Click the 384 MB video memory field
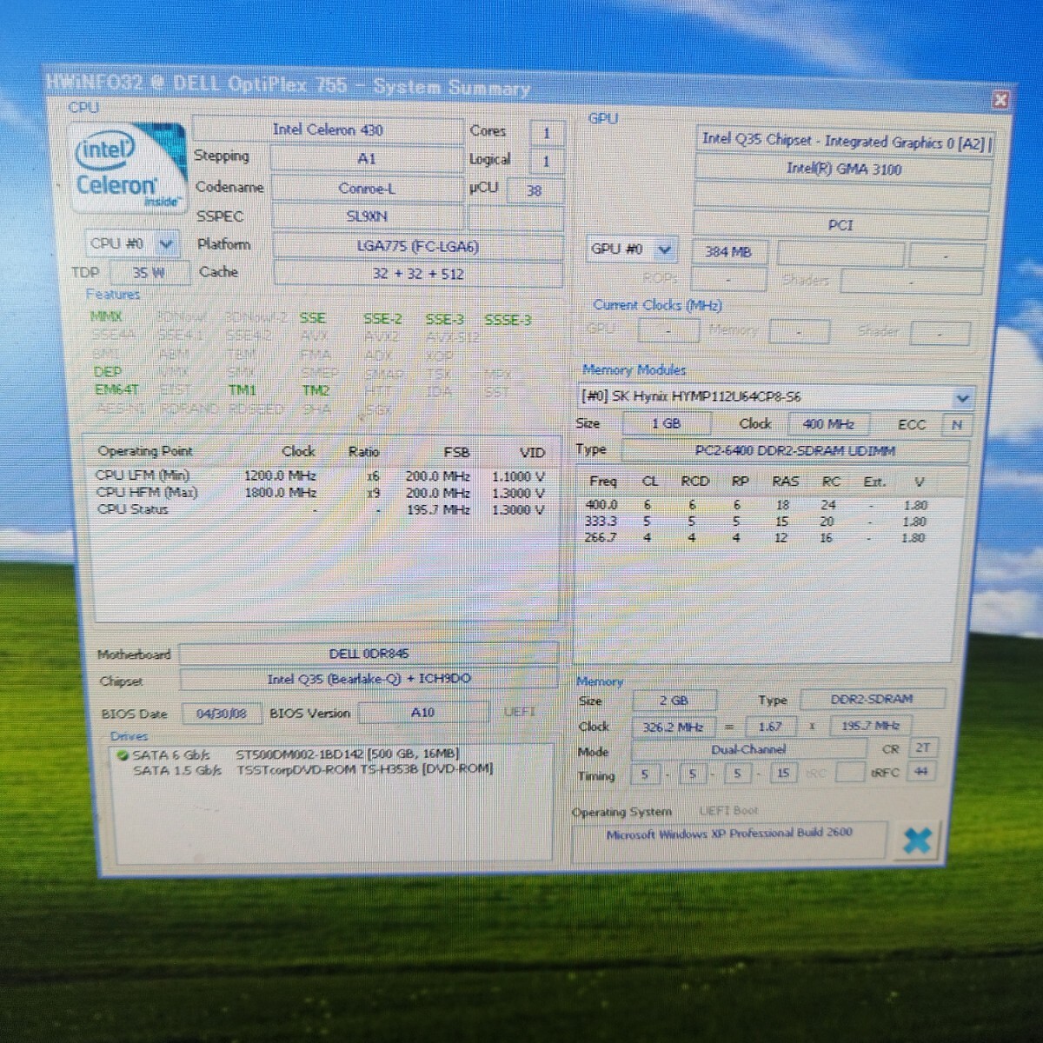 (727, 252)
